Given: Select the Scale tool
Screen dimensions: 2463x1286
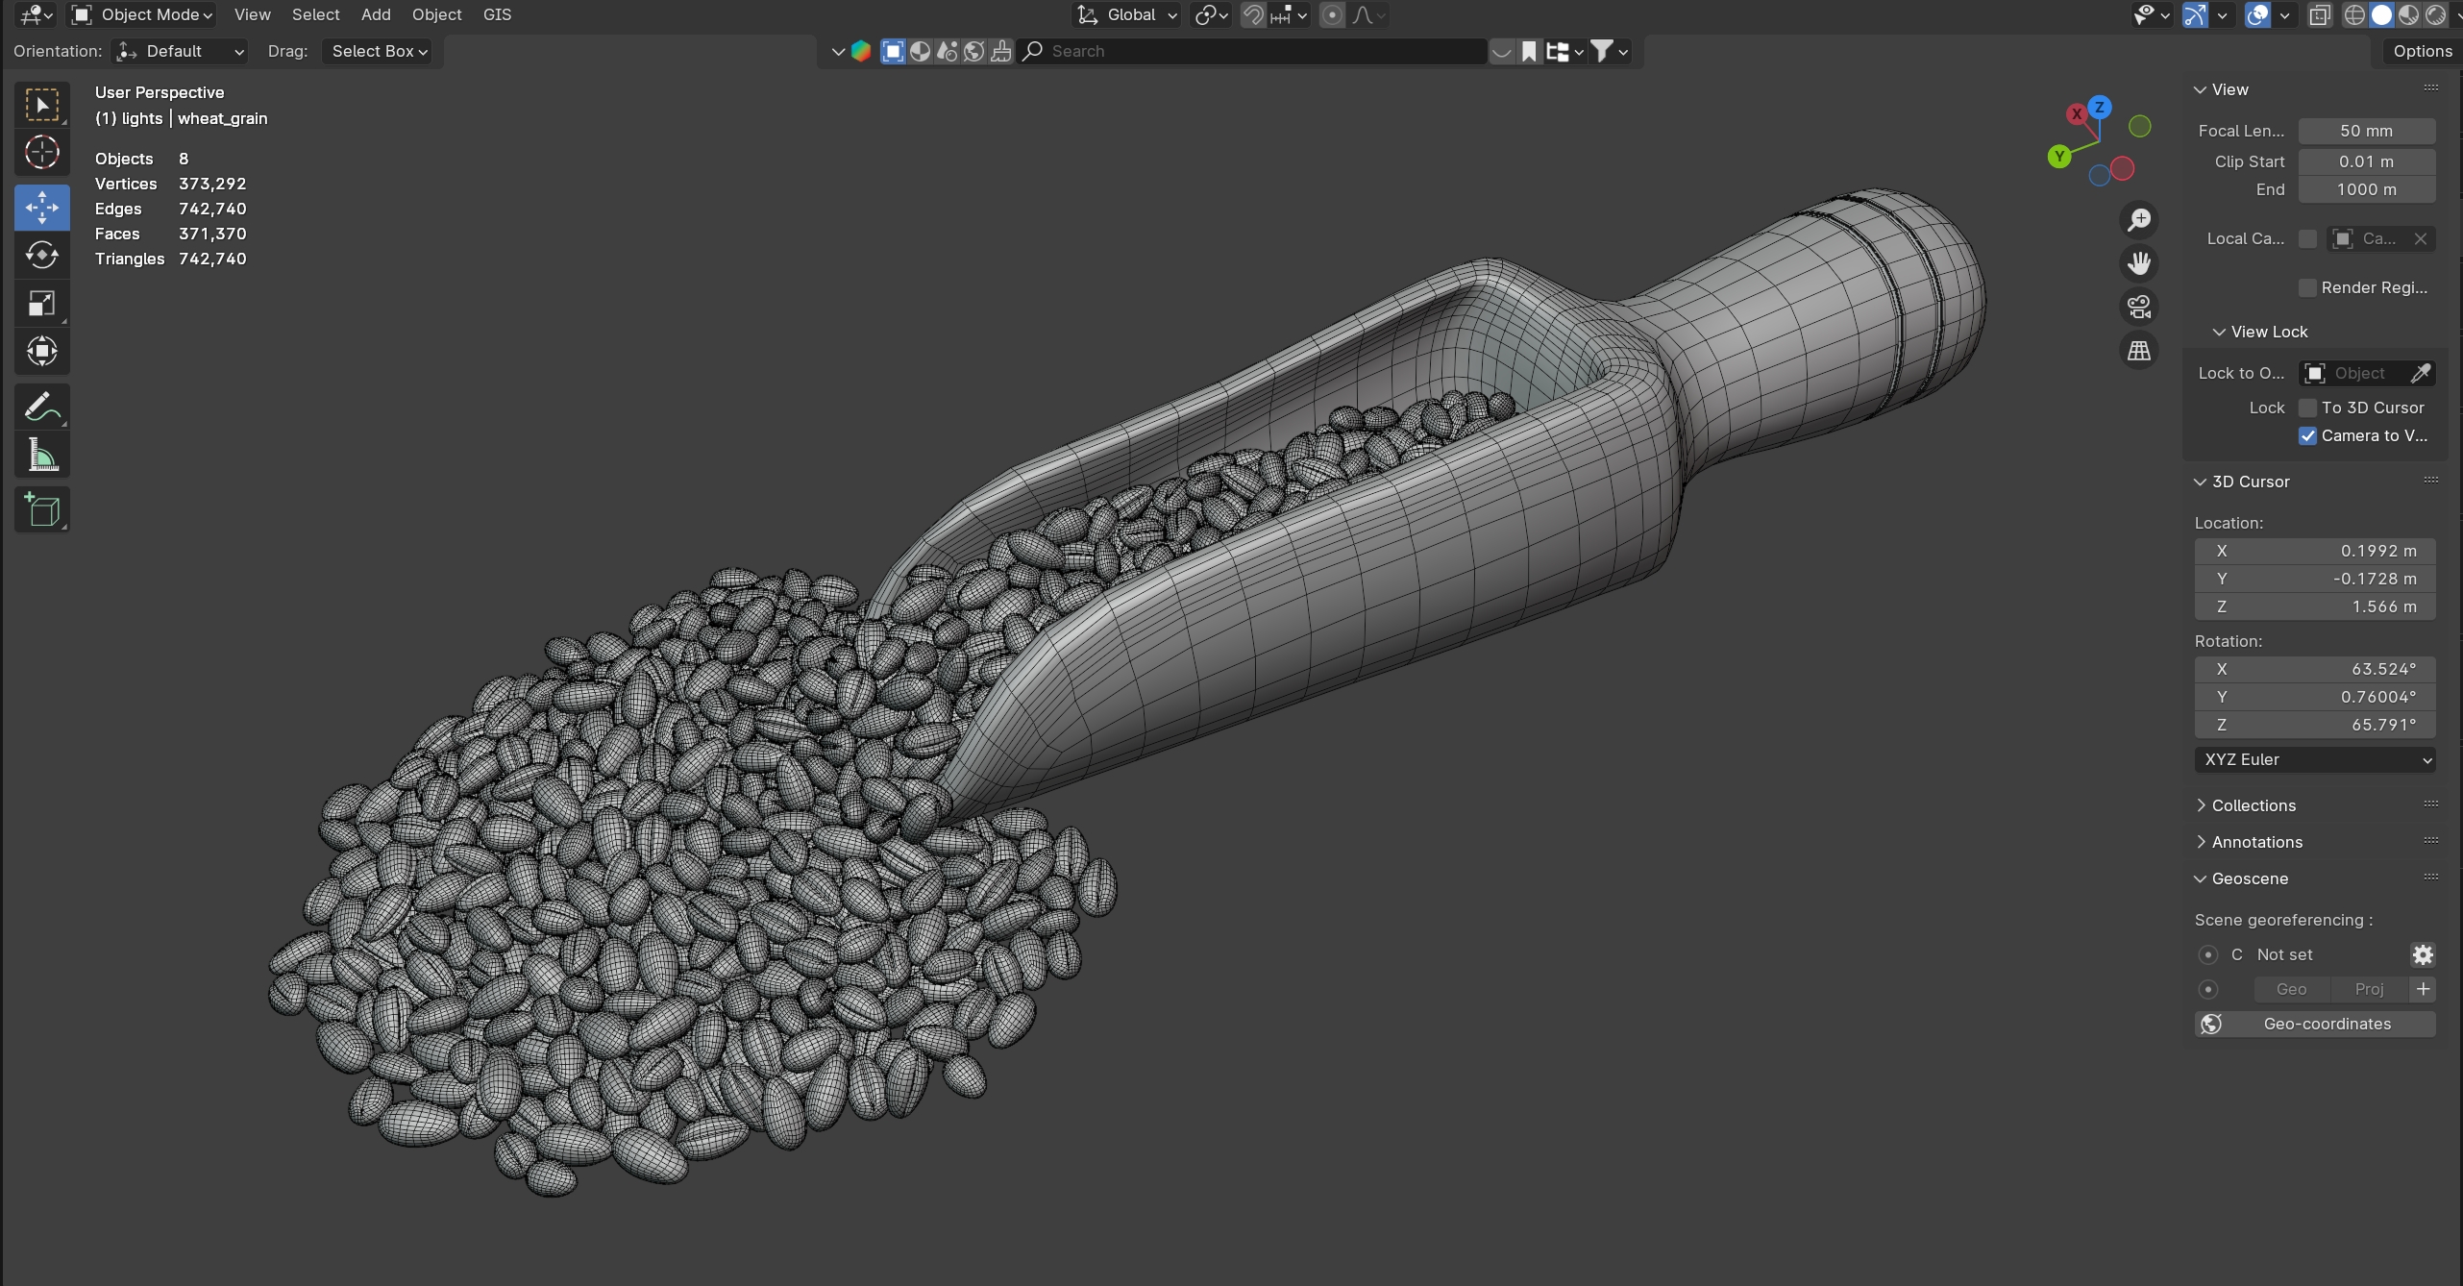Looking at the screenshot, I should pyautogui.click(x=41, y=304).
